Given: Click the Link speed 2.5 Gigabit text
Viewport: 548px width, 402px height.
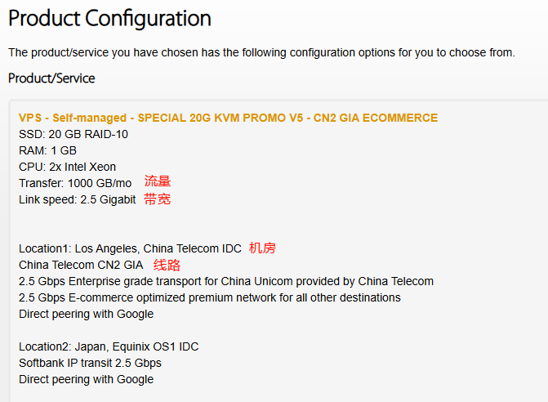Looking at the screenshot, I should (78, 199).
